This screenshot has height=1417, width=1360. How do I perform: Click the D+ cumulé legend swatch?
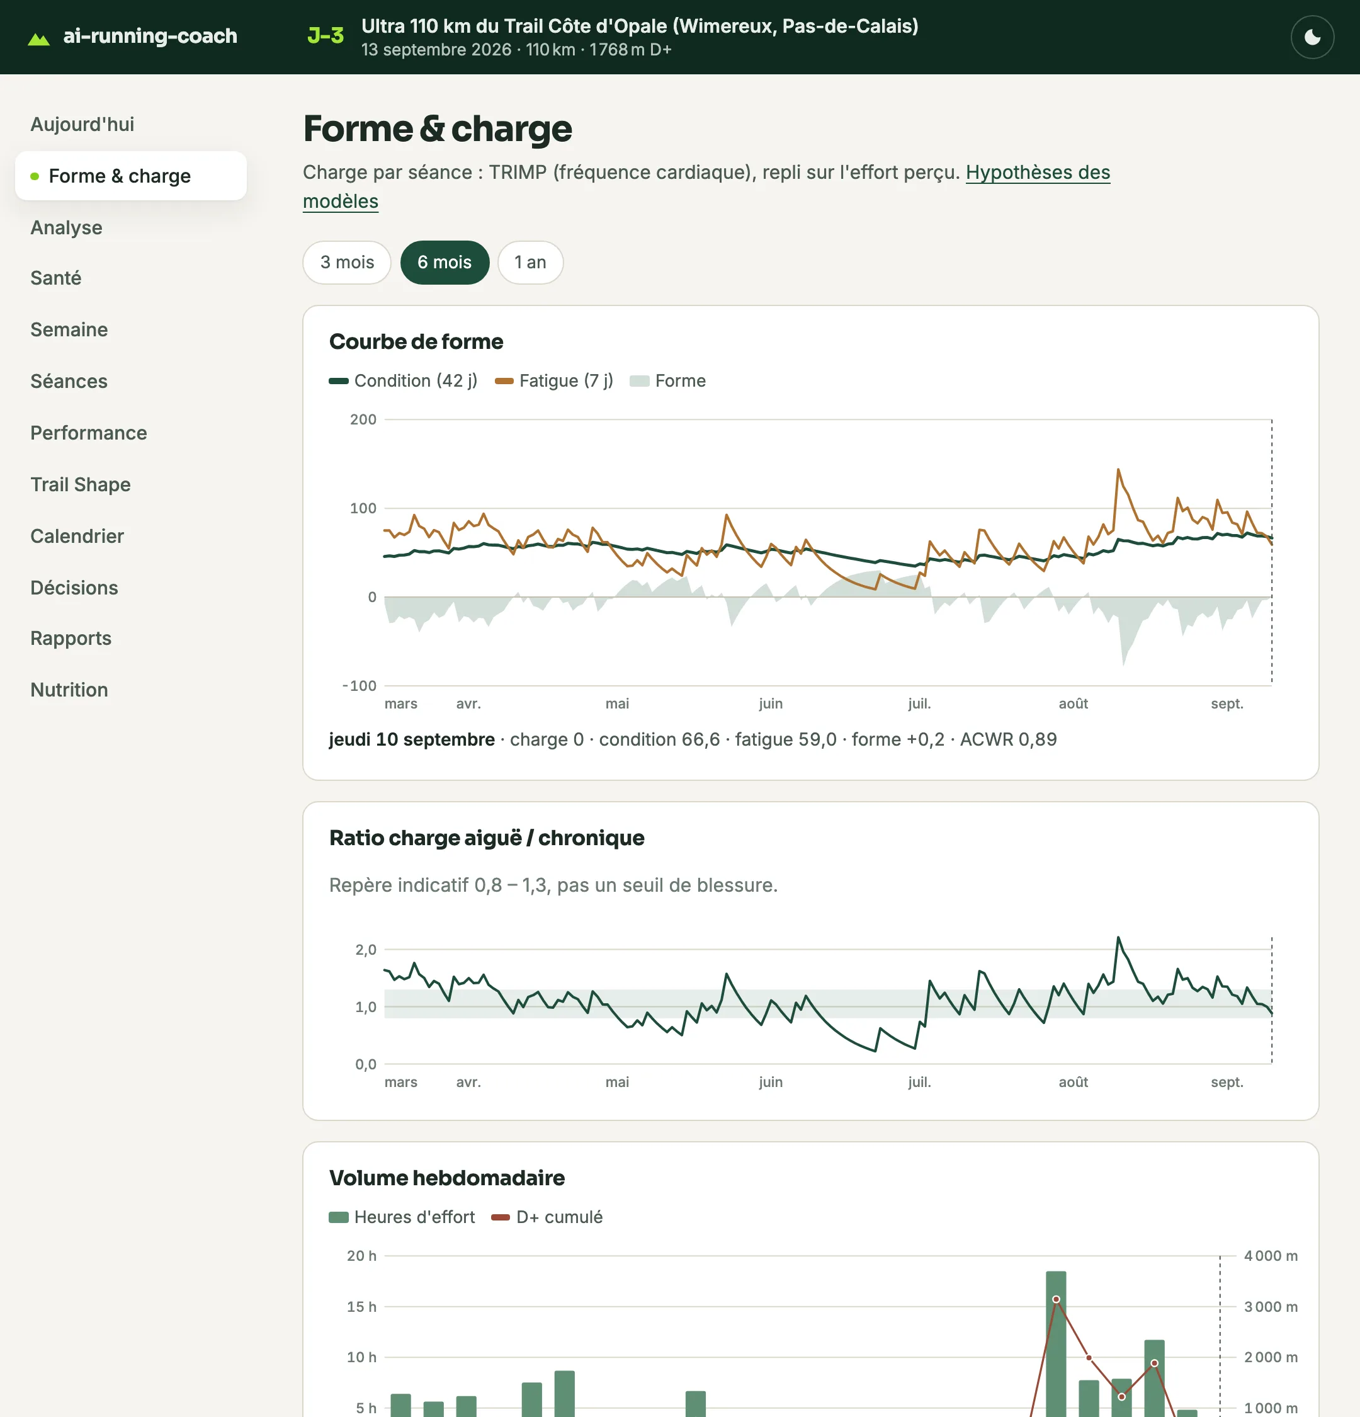pos(501,1217)
